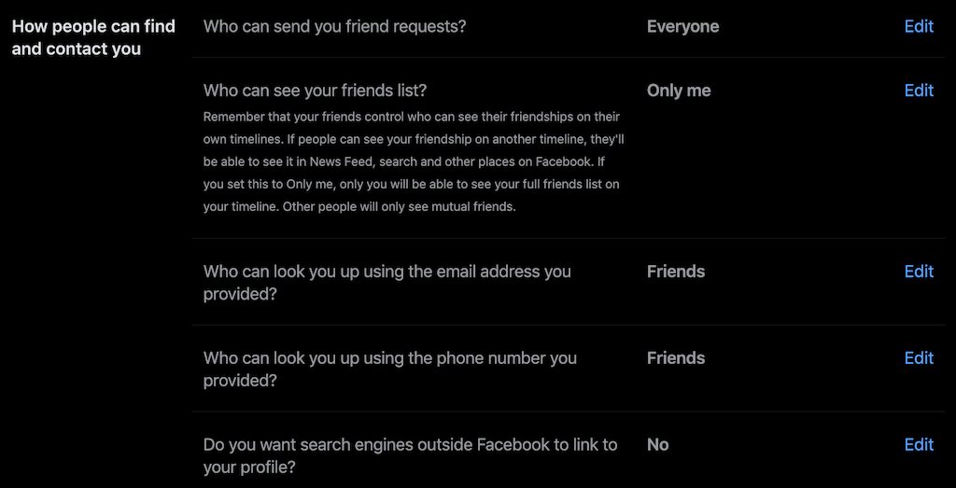This screenshot has height=488, width=956.
Task: Click the phone number lookup question text
Action: (389, 369)
